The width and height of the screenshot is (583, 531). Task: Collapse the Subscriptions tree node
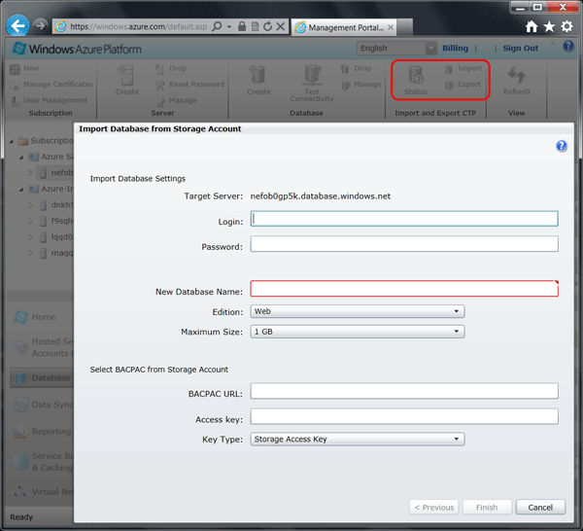coord(12,141)
